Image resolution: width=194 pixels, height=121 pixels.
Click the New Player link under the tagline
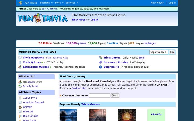pyautogui.click(x=79, y=20)
